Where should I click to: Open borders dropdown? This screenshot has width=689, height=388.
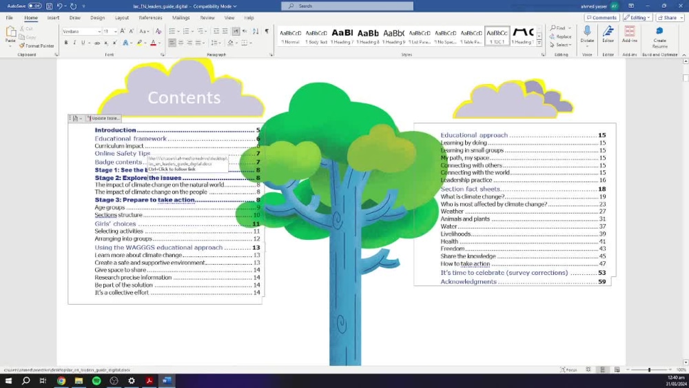pyautogui.click(x=251, y=43)
